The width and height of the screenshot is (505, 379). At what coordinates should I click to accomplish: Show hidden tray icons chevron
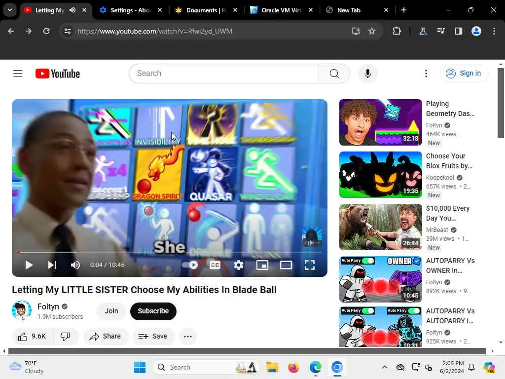385,367
